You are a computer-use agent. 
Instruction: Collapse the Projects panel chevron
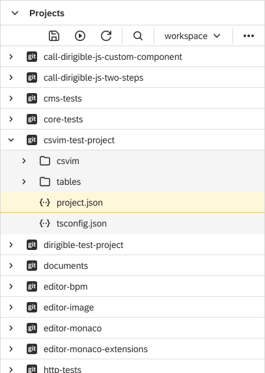tap(15, 13)
